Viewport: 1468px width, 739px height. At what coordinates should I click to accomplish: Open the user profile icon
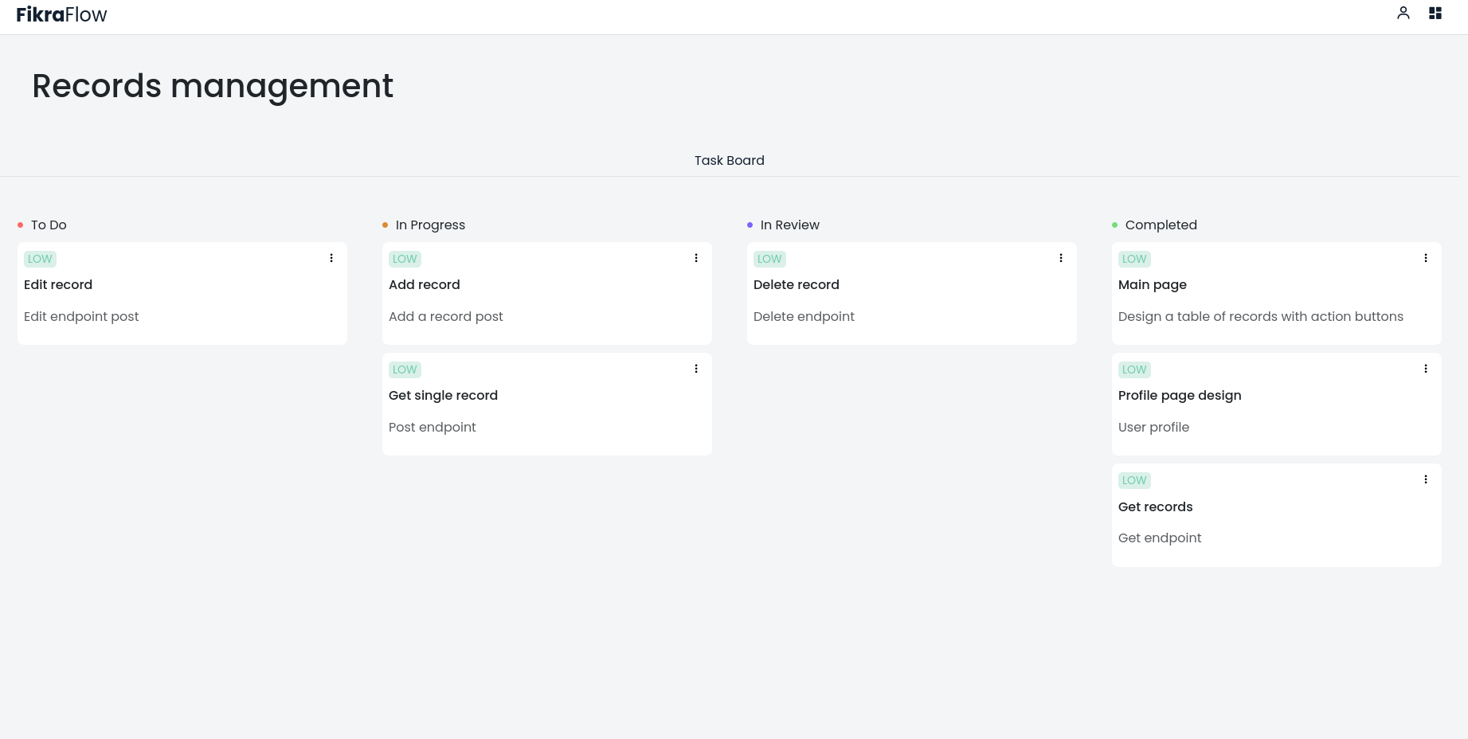tap(1403, 13)
